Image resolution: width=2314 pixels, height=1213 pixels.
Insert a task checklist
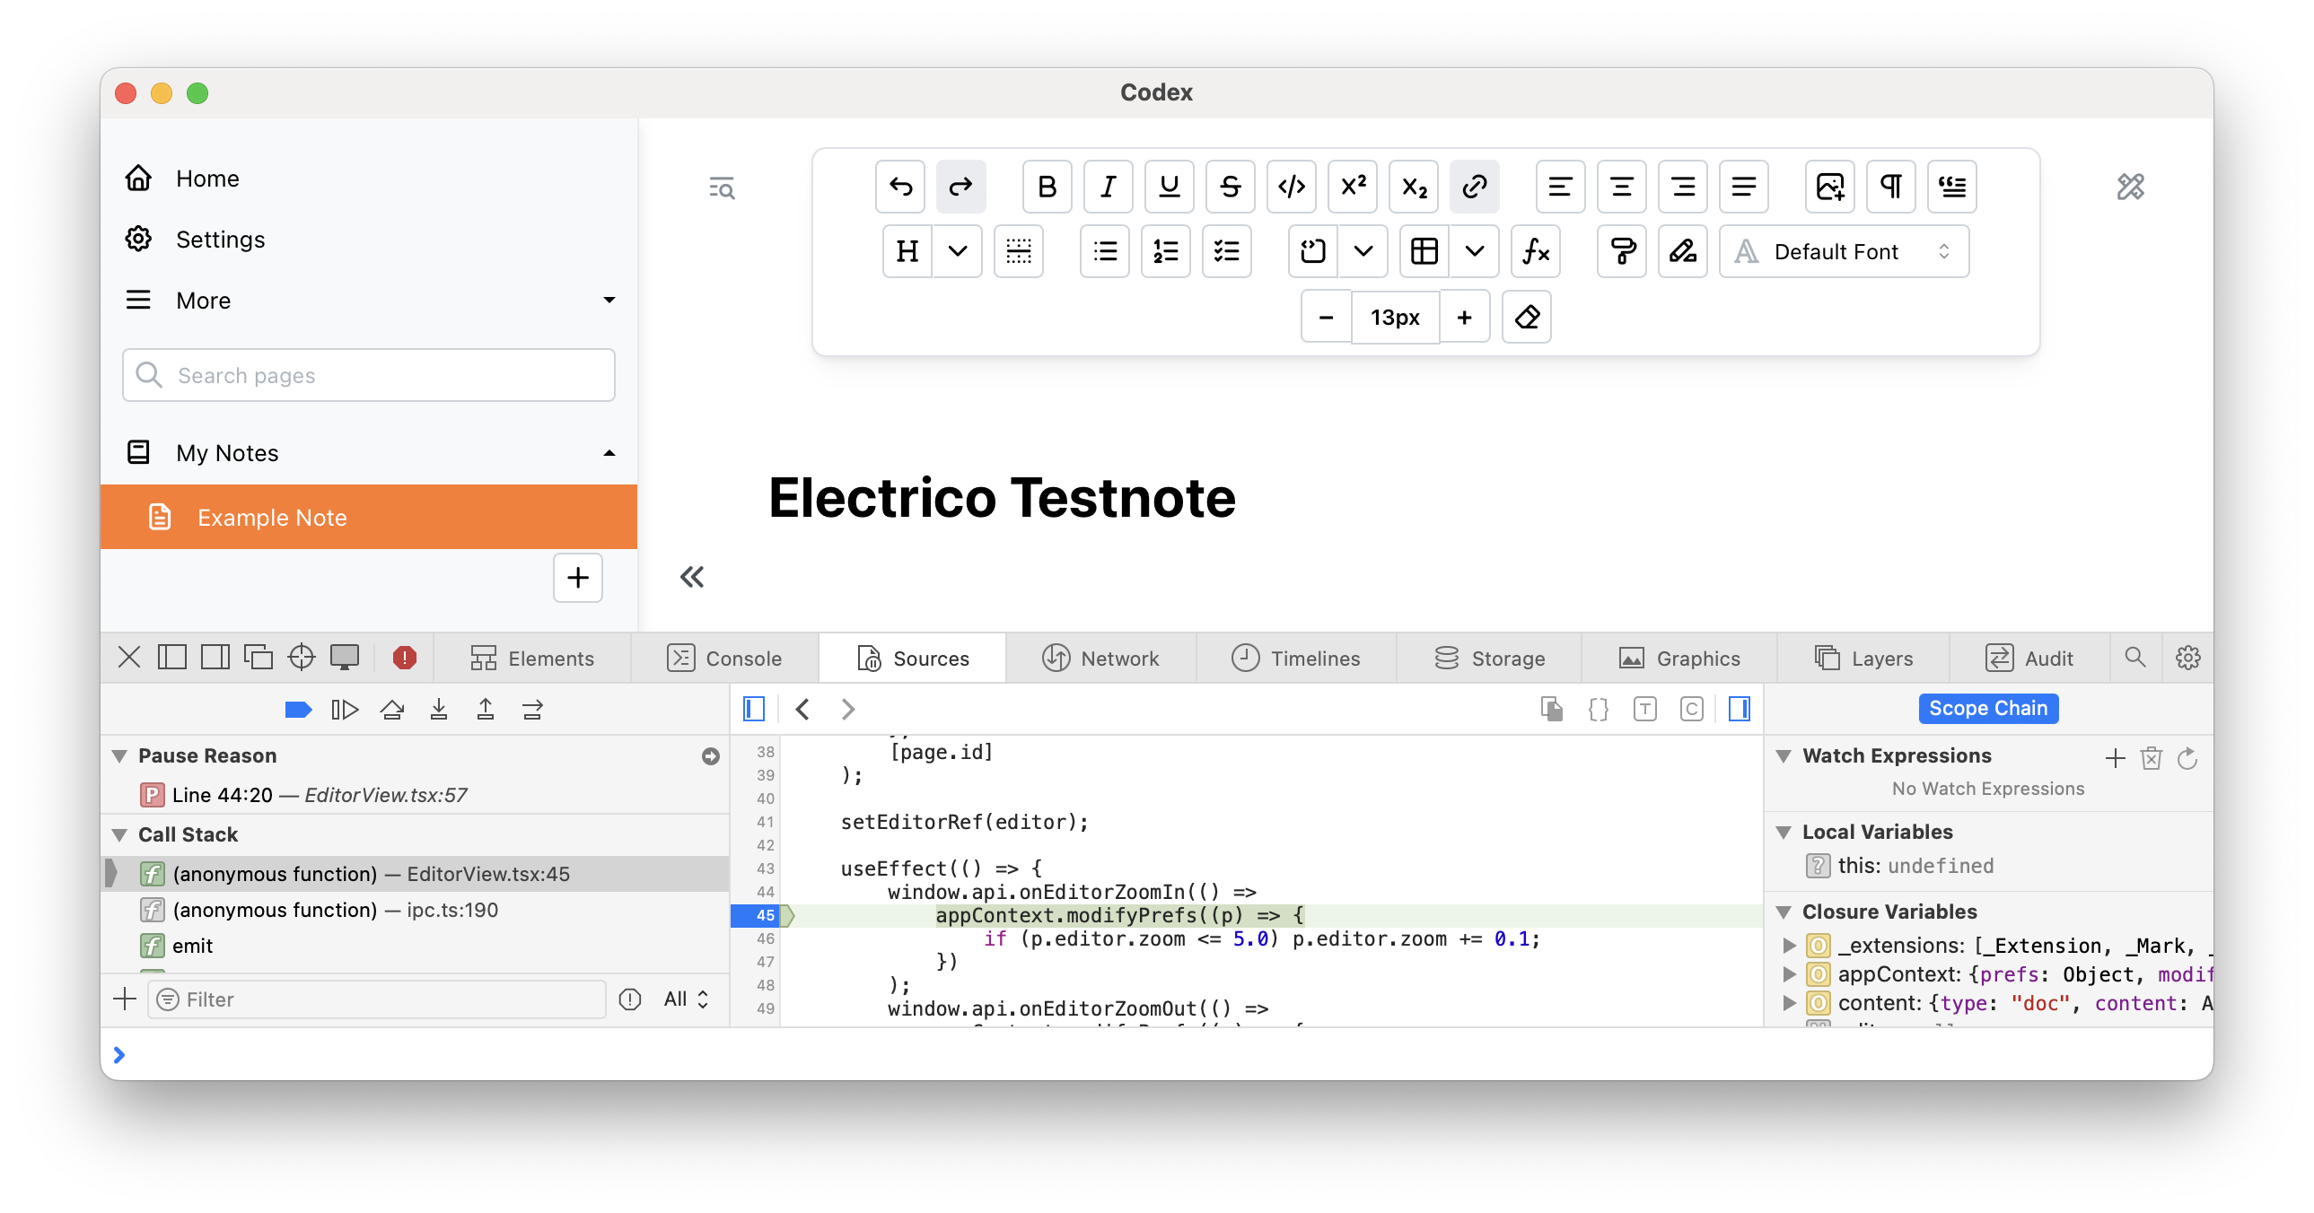tap(1226, 251)
